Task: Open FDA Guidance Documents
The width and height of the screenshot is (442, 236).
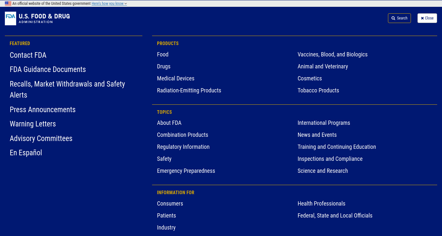Action: (48, 69)
